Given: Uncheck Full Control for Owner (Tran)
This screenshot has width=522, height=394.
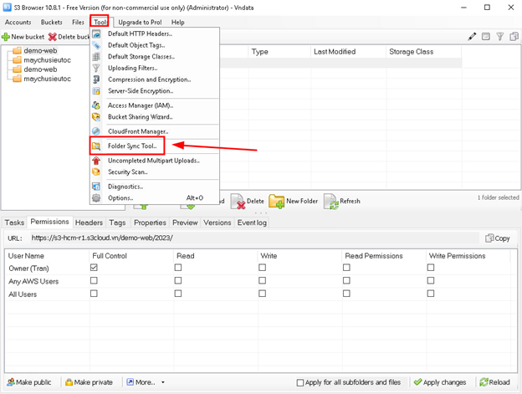Looking at the screenshot, I should click(94, 268).
